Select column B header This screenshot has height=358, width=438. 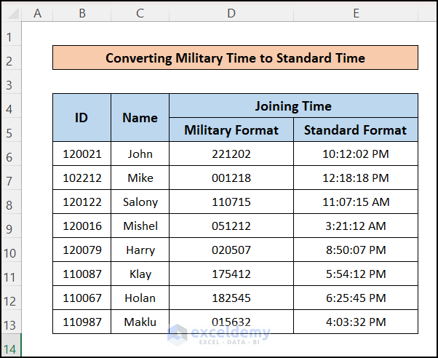tap(81, 13)
